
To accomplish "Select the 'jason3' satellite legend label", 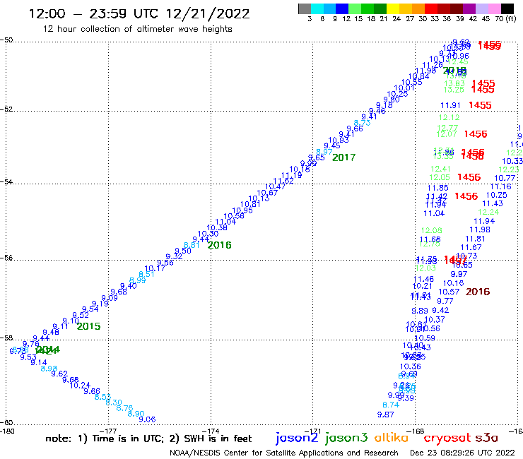I will coord(346,438).
